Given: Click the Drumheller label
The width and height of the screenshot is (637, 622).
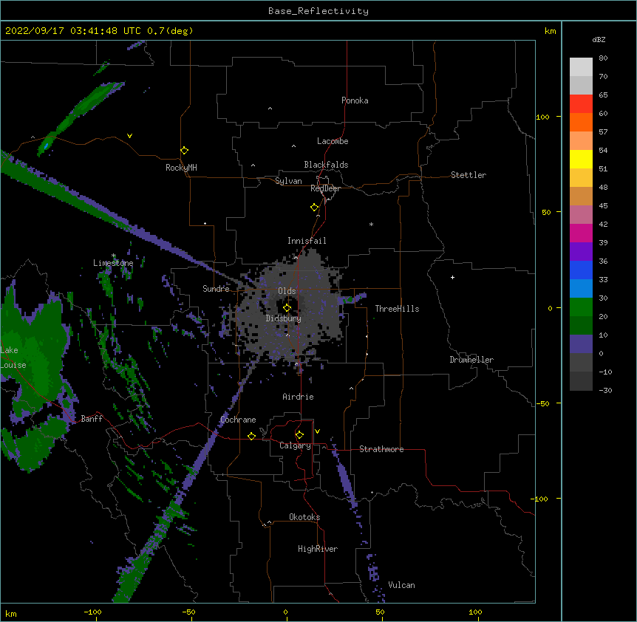Looking at the screenshot, I should (471, 360).
